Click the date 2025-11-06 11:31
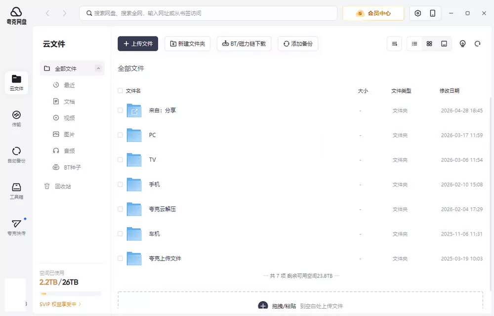This screenshot has width=494, height=316. pos(462,234)
